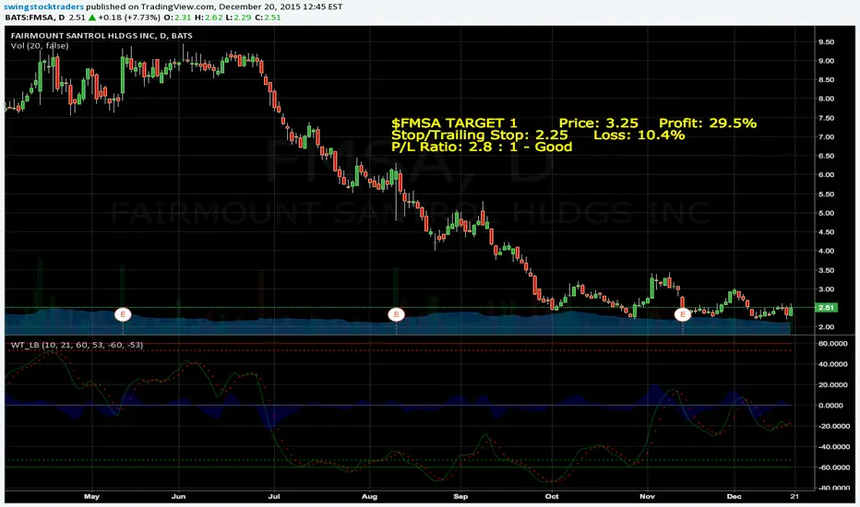Click the Dec label on time axis
Viewport: 860px width, 507px height.
734,497
